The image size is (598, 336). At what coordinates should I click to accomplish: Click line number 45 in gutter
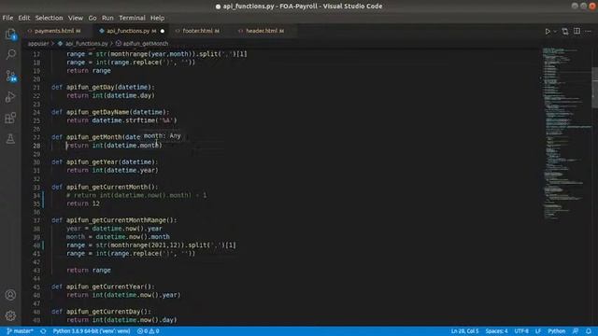coord(36,287)
